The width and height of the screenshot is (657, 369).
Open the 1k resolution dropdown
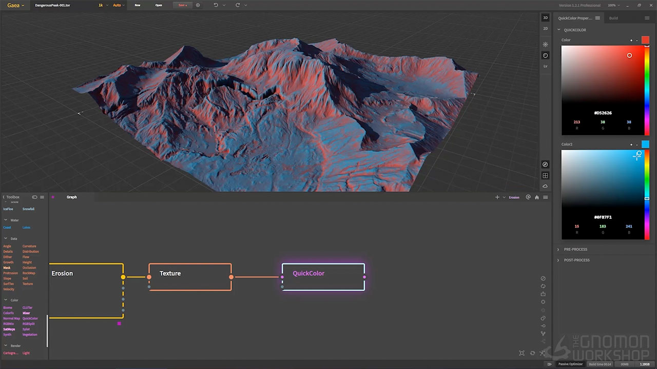[x=103, y=5]
